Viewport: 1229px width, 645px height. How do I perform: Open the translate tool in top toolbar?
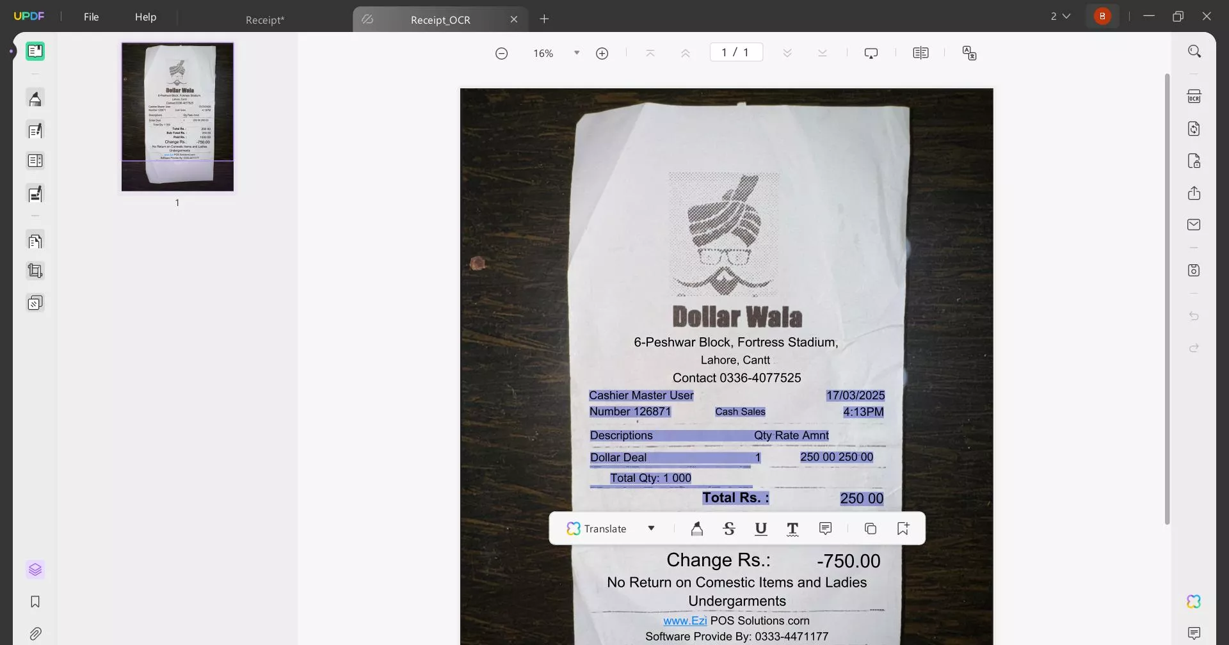click(970, 53)
